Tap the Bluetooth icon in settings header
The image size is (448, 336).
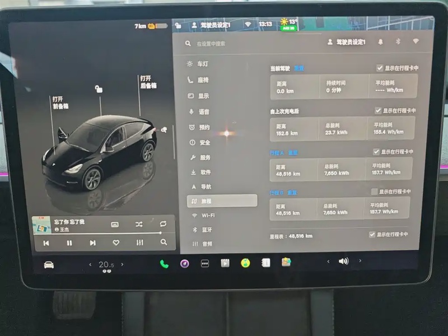click(398, 41)
